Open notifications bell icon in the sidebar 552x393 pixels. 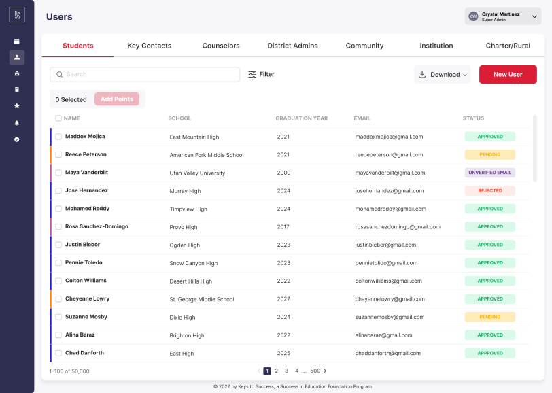point(16,123)
